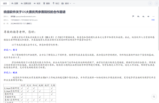Click the forward arrow icon in mail header
The image size is (159, 103).
pyautogui.click(x=148, y=17)
